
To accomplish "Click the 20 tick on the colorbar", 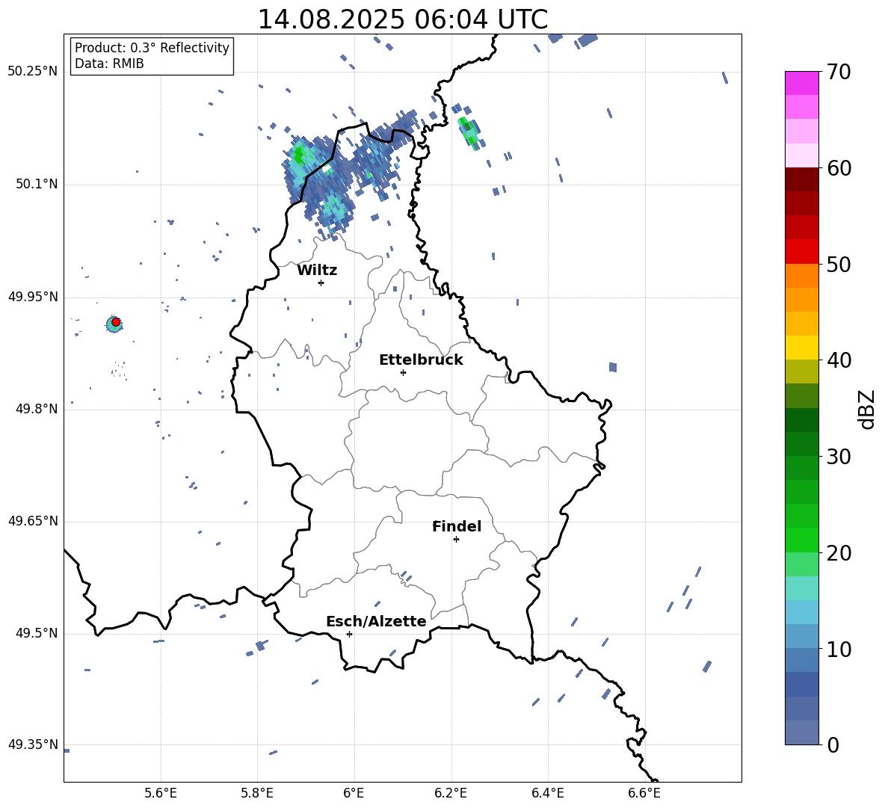I will (x=839, y=553).
